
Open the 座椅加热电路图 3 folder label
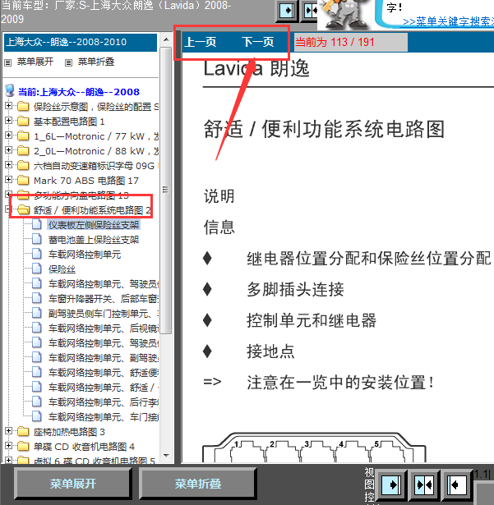pos(69,432)
